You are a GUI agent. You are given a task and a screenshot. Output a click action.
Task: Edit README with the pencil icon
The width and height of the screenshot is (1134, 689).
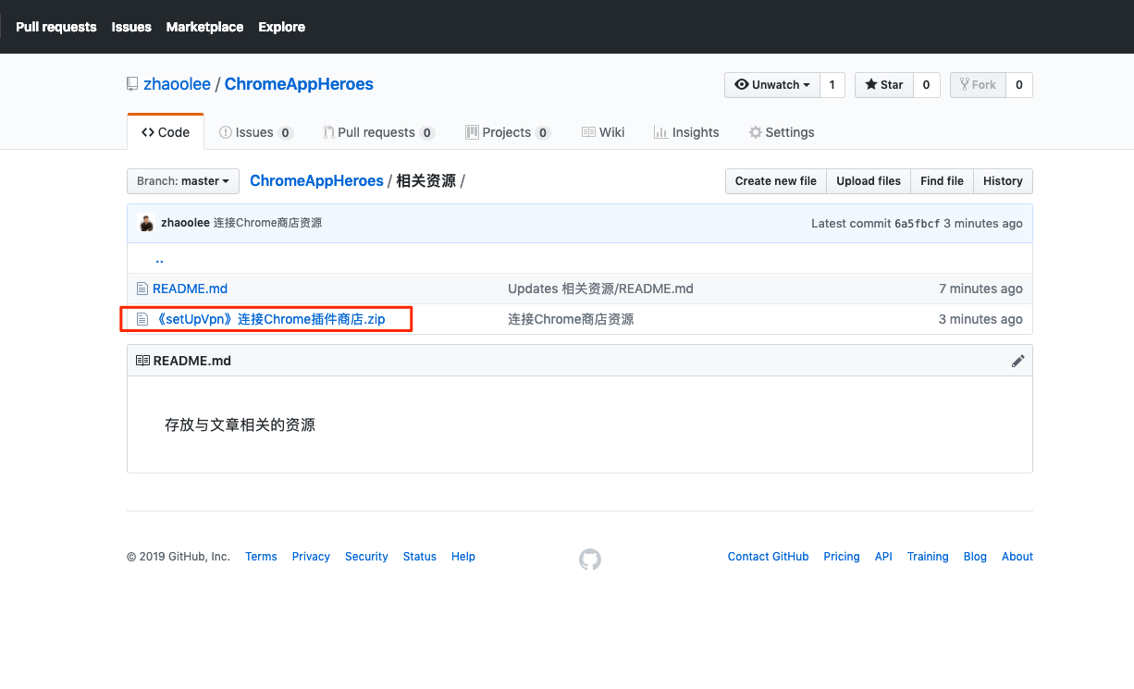tap(1017, 361)
